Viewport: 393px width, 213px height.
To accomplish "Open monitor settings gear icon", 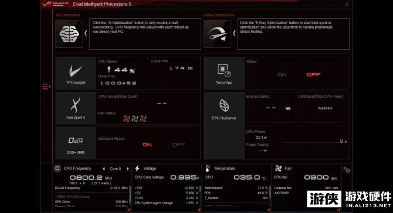I will pos(347,170).
